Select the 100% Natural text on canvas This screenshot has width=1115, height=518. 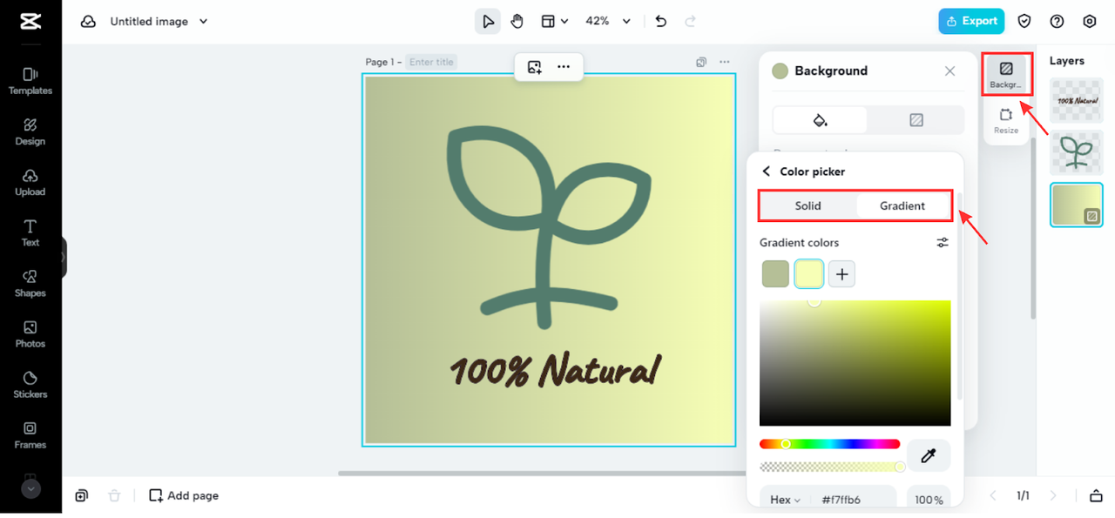point(555,370)
